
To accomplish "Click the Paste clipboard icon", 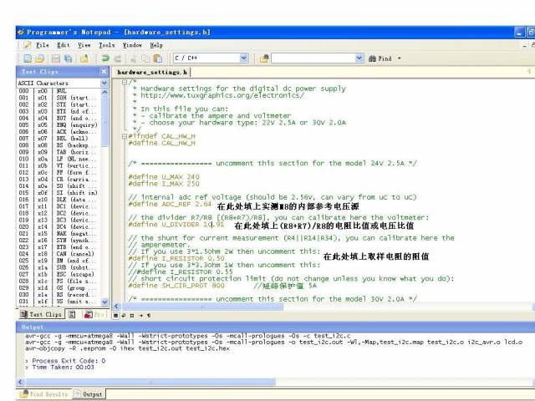I will coord(159,58).
